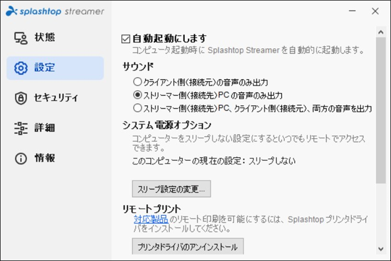The height and width of the screenshot is (261, 391).
Task: Select 両方の音声を出力 radio button
Action: [x=137, y=108]
